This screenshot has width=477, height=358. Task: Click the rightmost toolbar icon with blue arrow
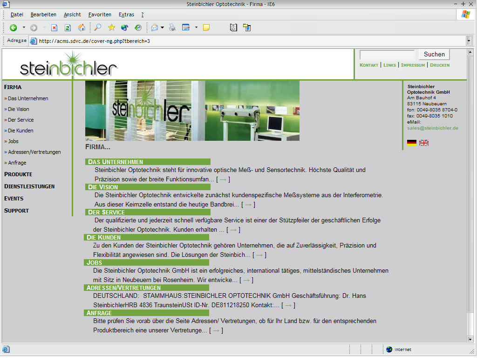click(247, 28)
